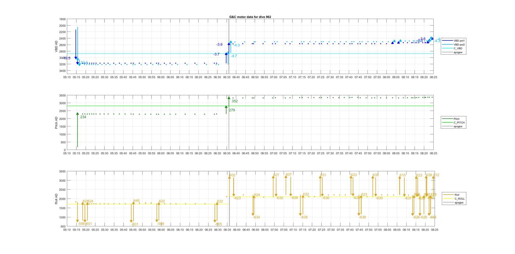Click the horizontal C_PITCH green line
This screenshot has height=254, width=515.
tap(250, 106)
